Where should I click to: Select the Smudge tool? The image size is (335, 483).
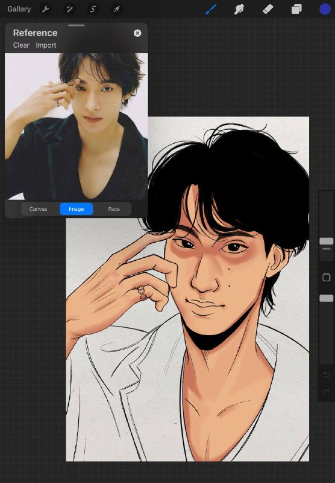pyautogui.click(x=239, y=9)
